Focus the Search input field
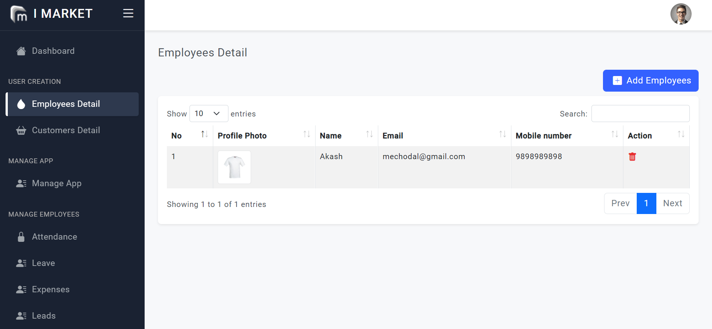The width and height of the screenshot is (712, 329). point(640,113)
